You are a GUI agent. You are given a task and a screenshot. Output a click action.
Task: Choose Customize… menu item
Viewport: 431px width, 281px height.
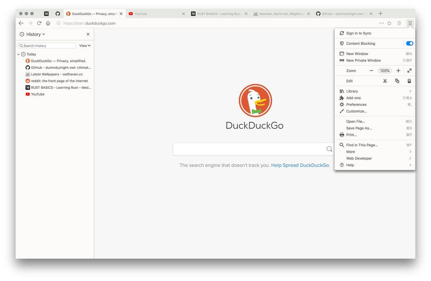pyautogui.click(x=375, y=111)
